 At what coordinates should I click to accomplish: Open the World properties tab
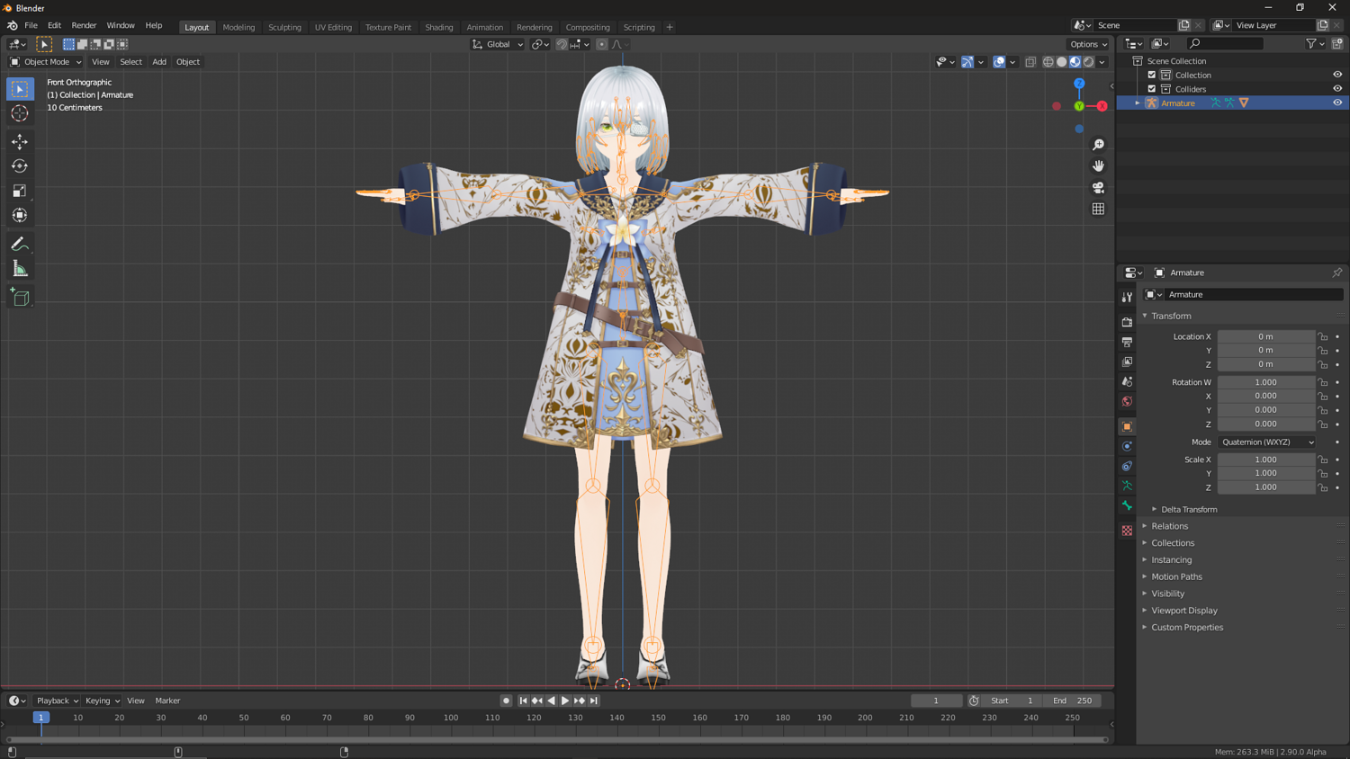1127,401
